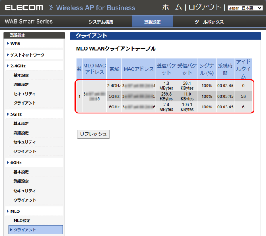
Task: Click the リフレッシュ button
Action: pyautogui.click(x=93, y=134)
